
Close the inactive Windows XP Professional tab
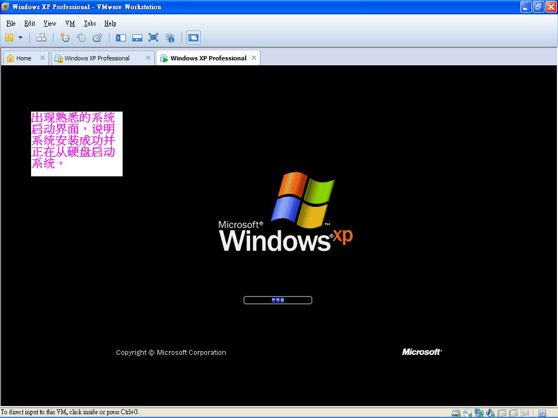[148, 58]
